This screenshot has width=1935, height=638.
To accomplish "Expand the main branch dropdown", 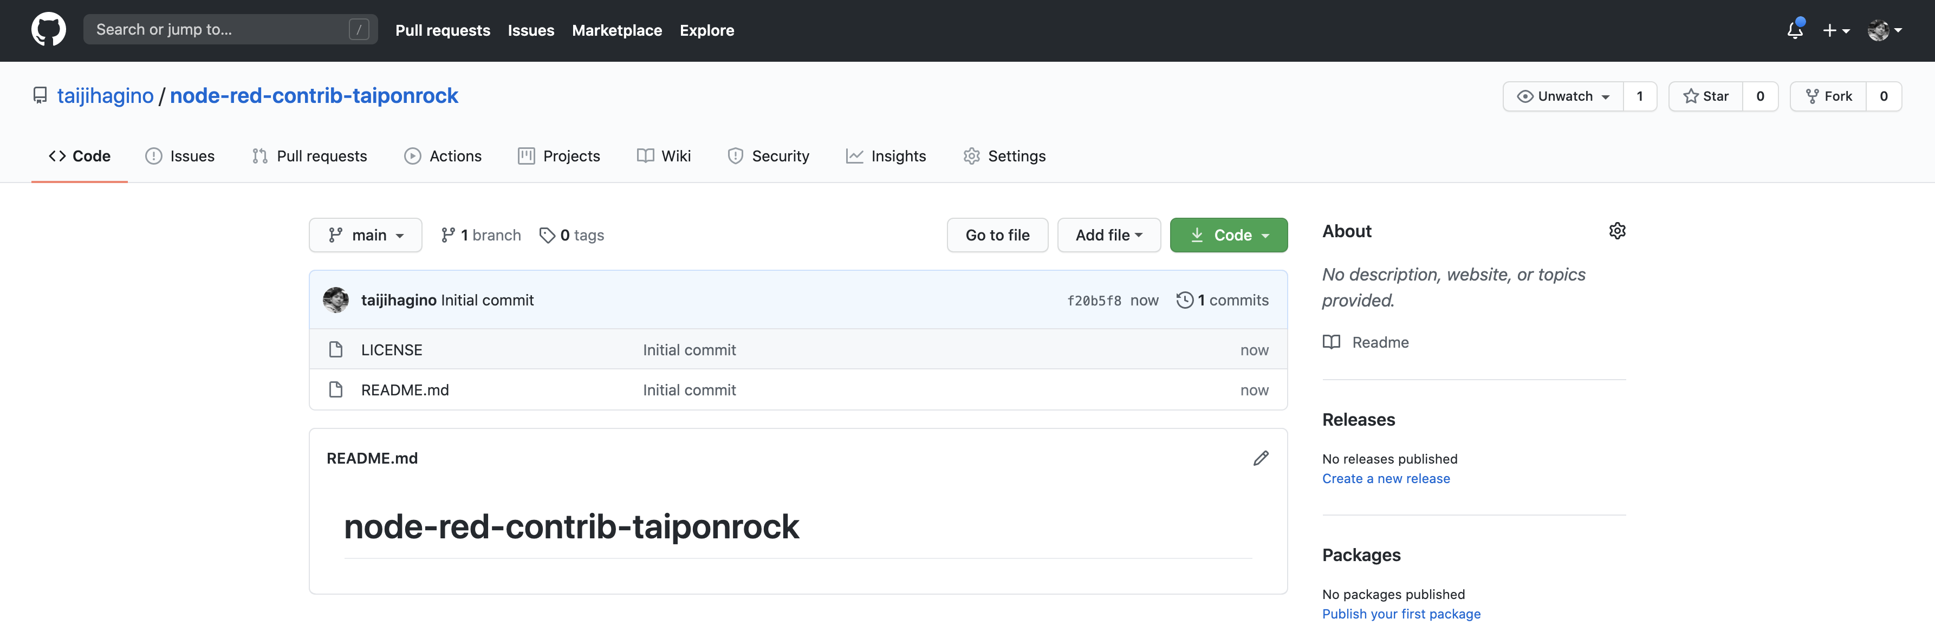I will [366, 236].
